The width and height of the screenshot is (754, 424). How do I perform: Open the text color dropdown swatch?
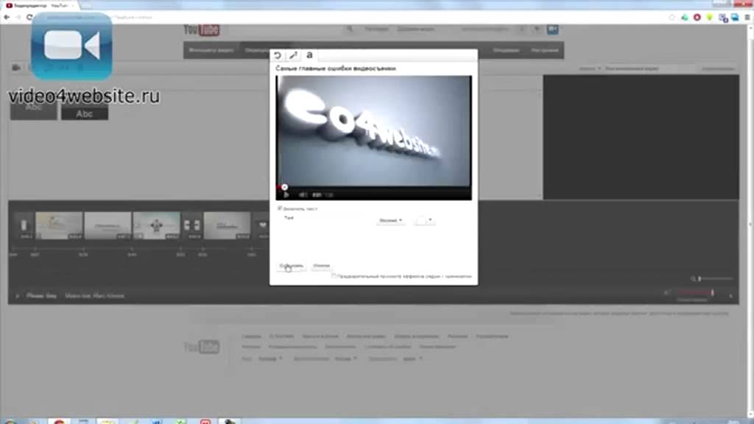[x=425, y=221]
